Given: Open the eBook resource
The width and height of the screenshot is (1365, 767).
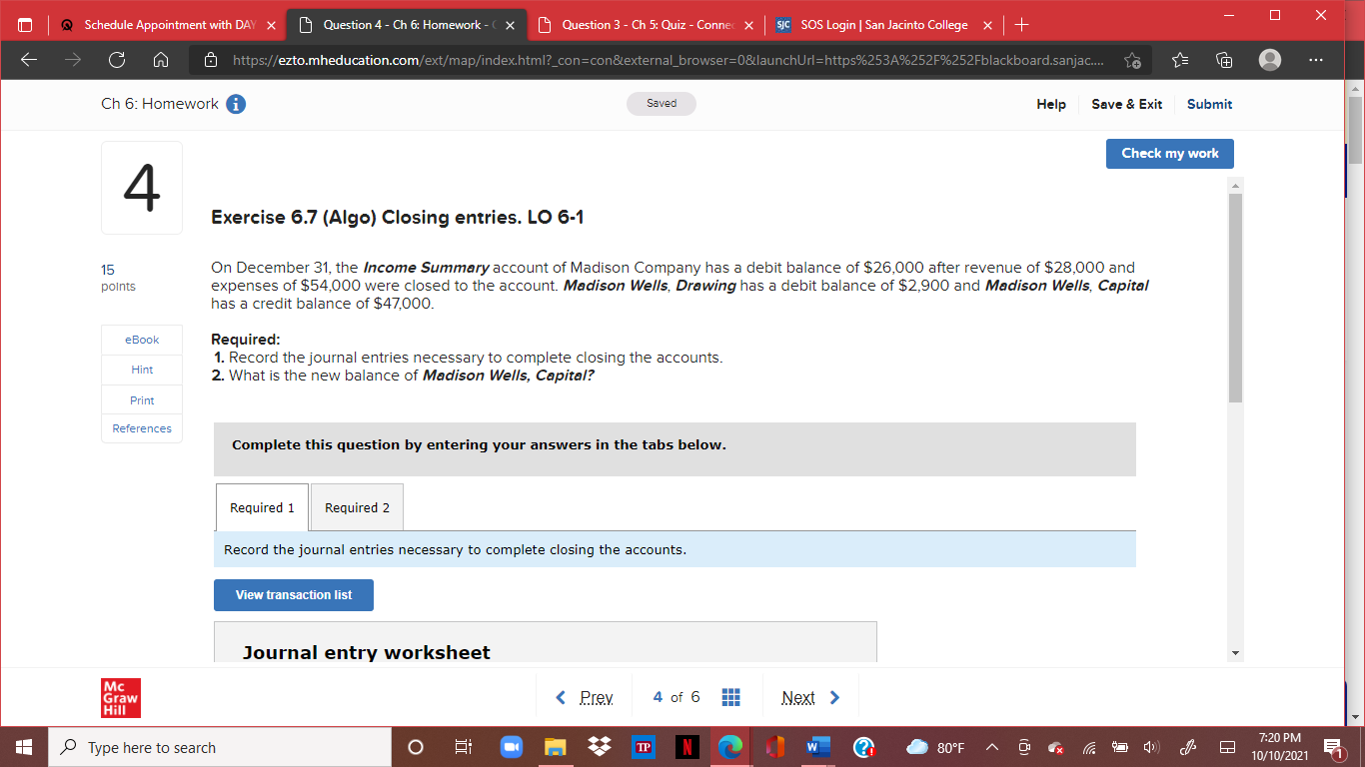Looking at the screenshot, I should click(x=142, y=340).
